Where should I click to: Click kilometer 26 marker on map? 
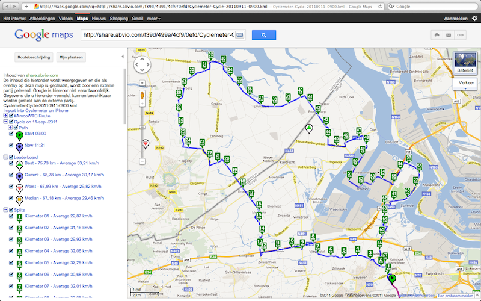[181, 121]
